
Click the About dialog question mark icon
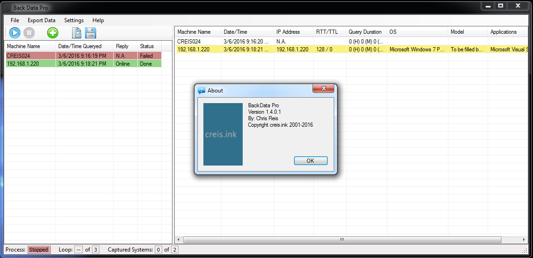click(202, 90)
